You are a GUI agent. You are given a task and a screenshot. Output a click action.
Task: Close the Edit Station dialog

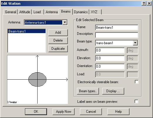[149, 4]
